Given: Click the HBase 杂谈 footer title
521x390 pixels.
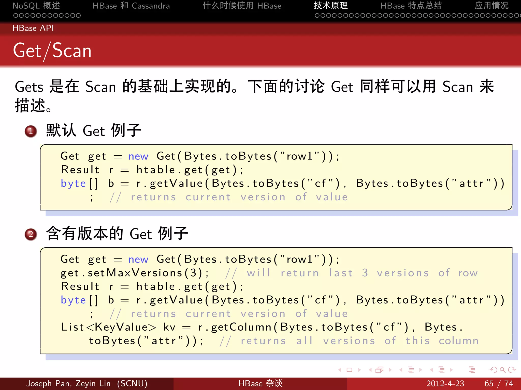Looking at the screenshot, I should [260, 383].
